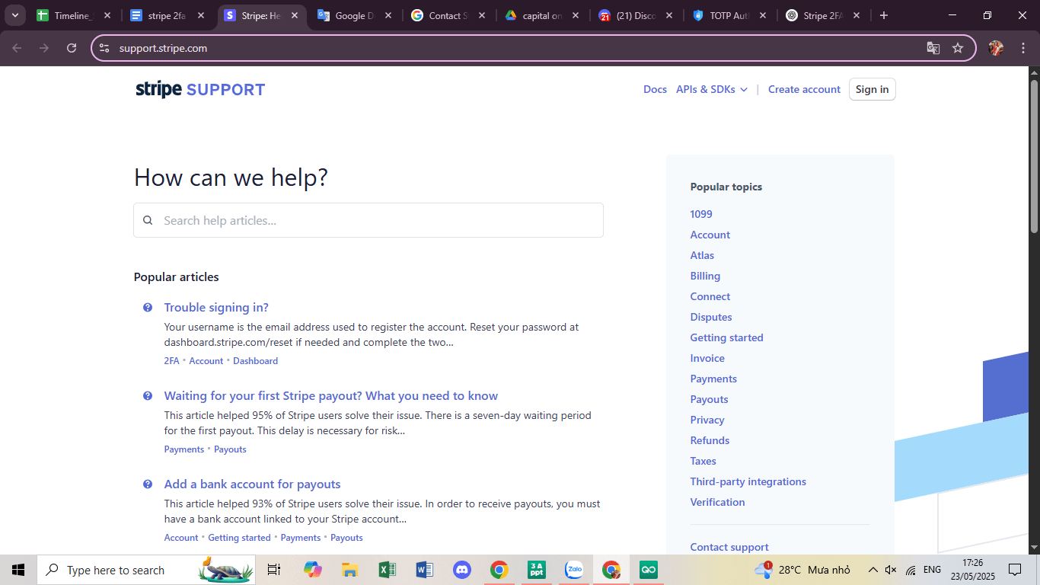This screenshot has height=585, width=1040.
Task: Open Trouble signing in article
Action: (x=216, y=308)
